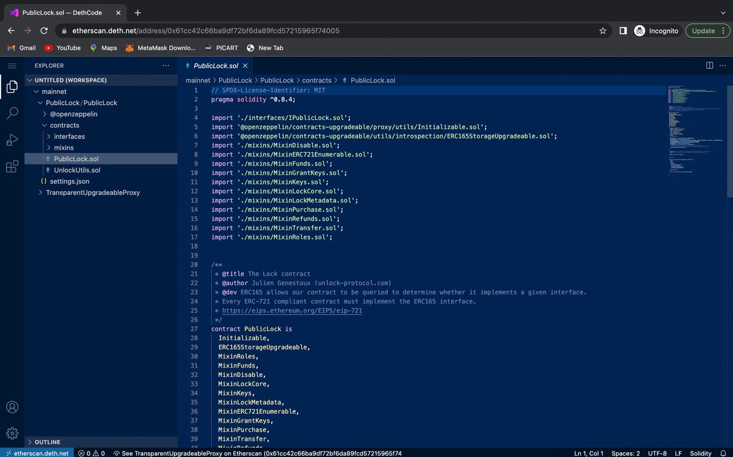The width and height of the screenshot is (733, 457).
Task: Open the Search view in activity bar
Action: pos(12,113)
